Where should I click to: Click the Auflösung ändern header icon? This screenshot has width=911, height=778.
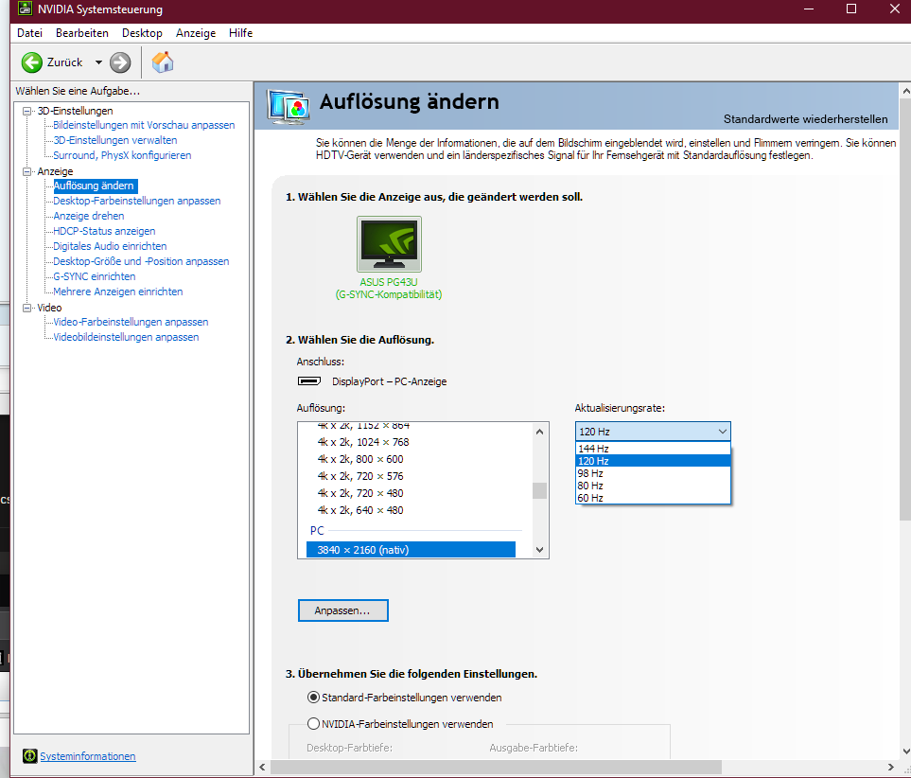point(289,106)
